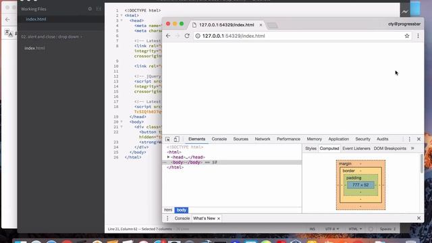
Task: Collapse head tag fold arrow
Action: coord(122,20)
